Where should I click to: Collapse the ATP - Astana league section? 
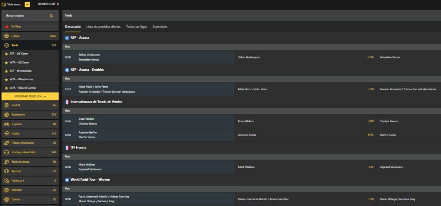point(67,38)
